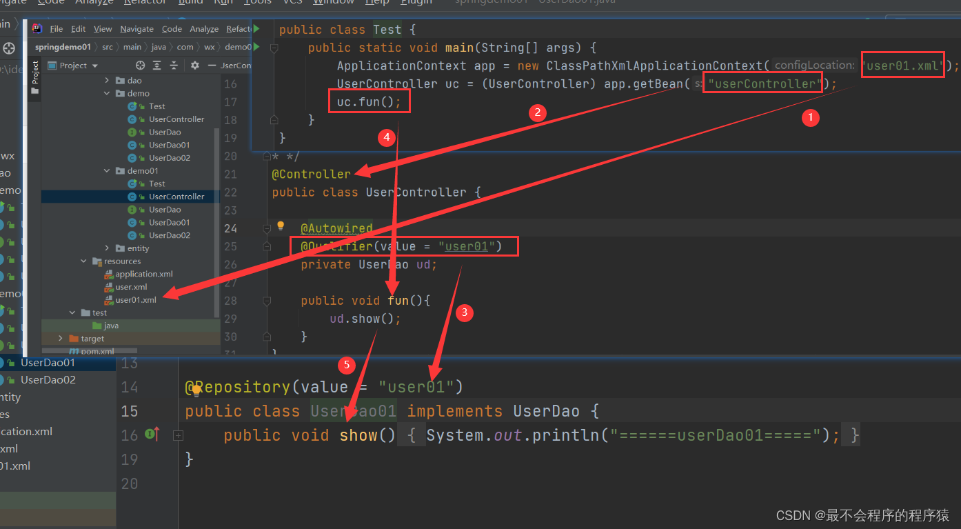Click the ud.show() call on line 29

(365, 319)
